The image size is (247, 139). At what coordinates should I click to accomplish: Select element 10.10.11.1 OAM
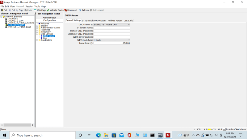16,21
